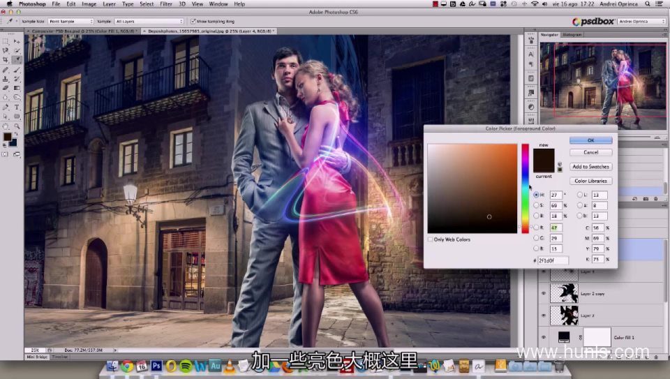Viewport: 670px width, 379px height.
Task: Open the Window menu
Action: [218, 4]
